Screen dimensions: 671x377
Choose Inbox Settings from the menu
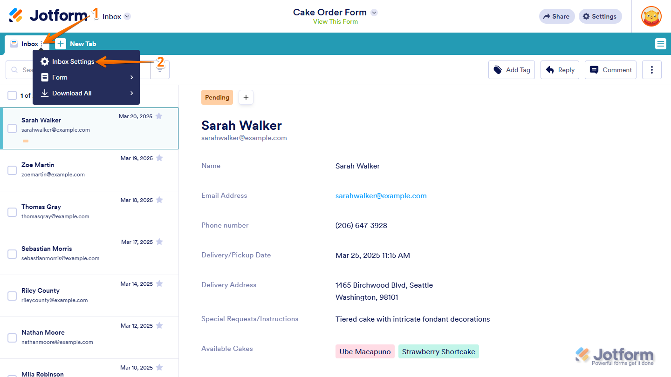[x=86, y=61]
